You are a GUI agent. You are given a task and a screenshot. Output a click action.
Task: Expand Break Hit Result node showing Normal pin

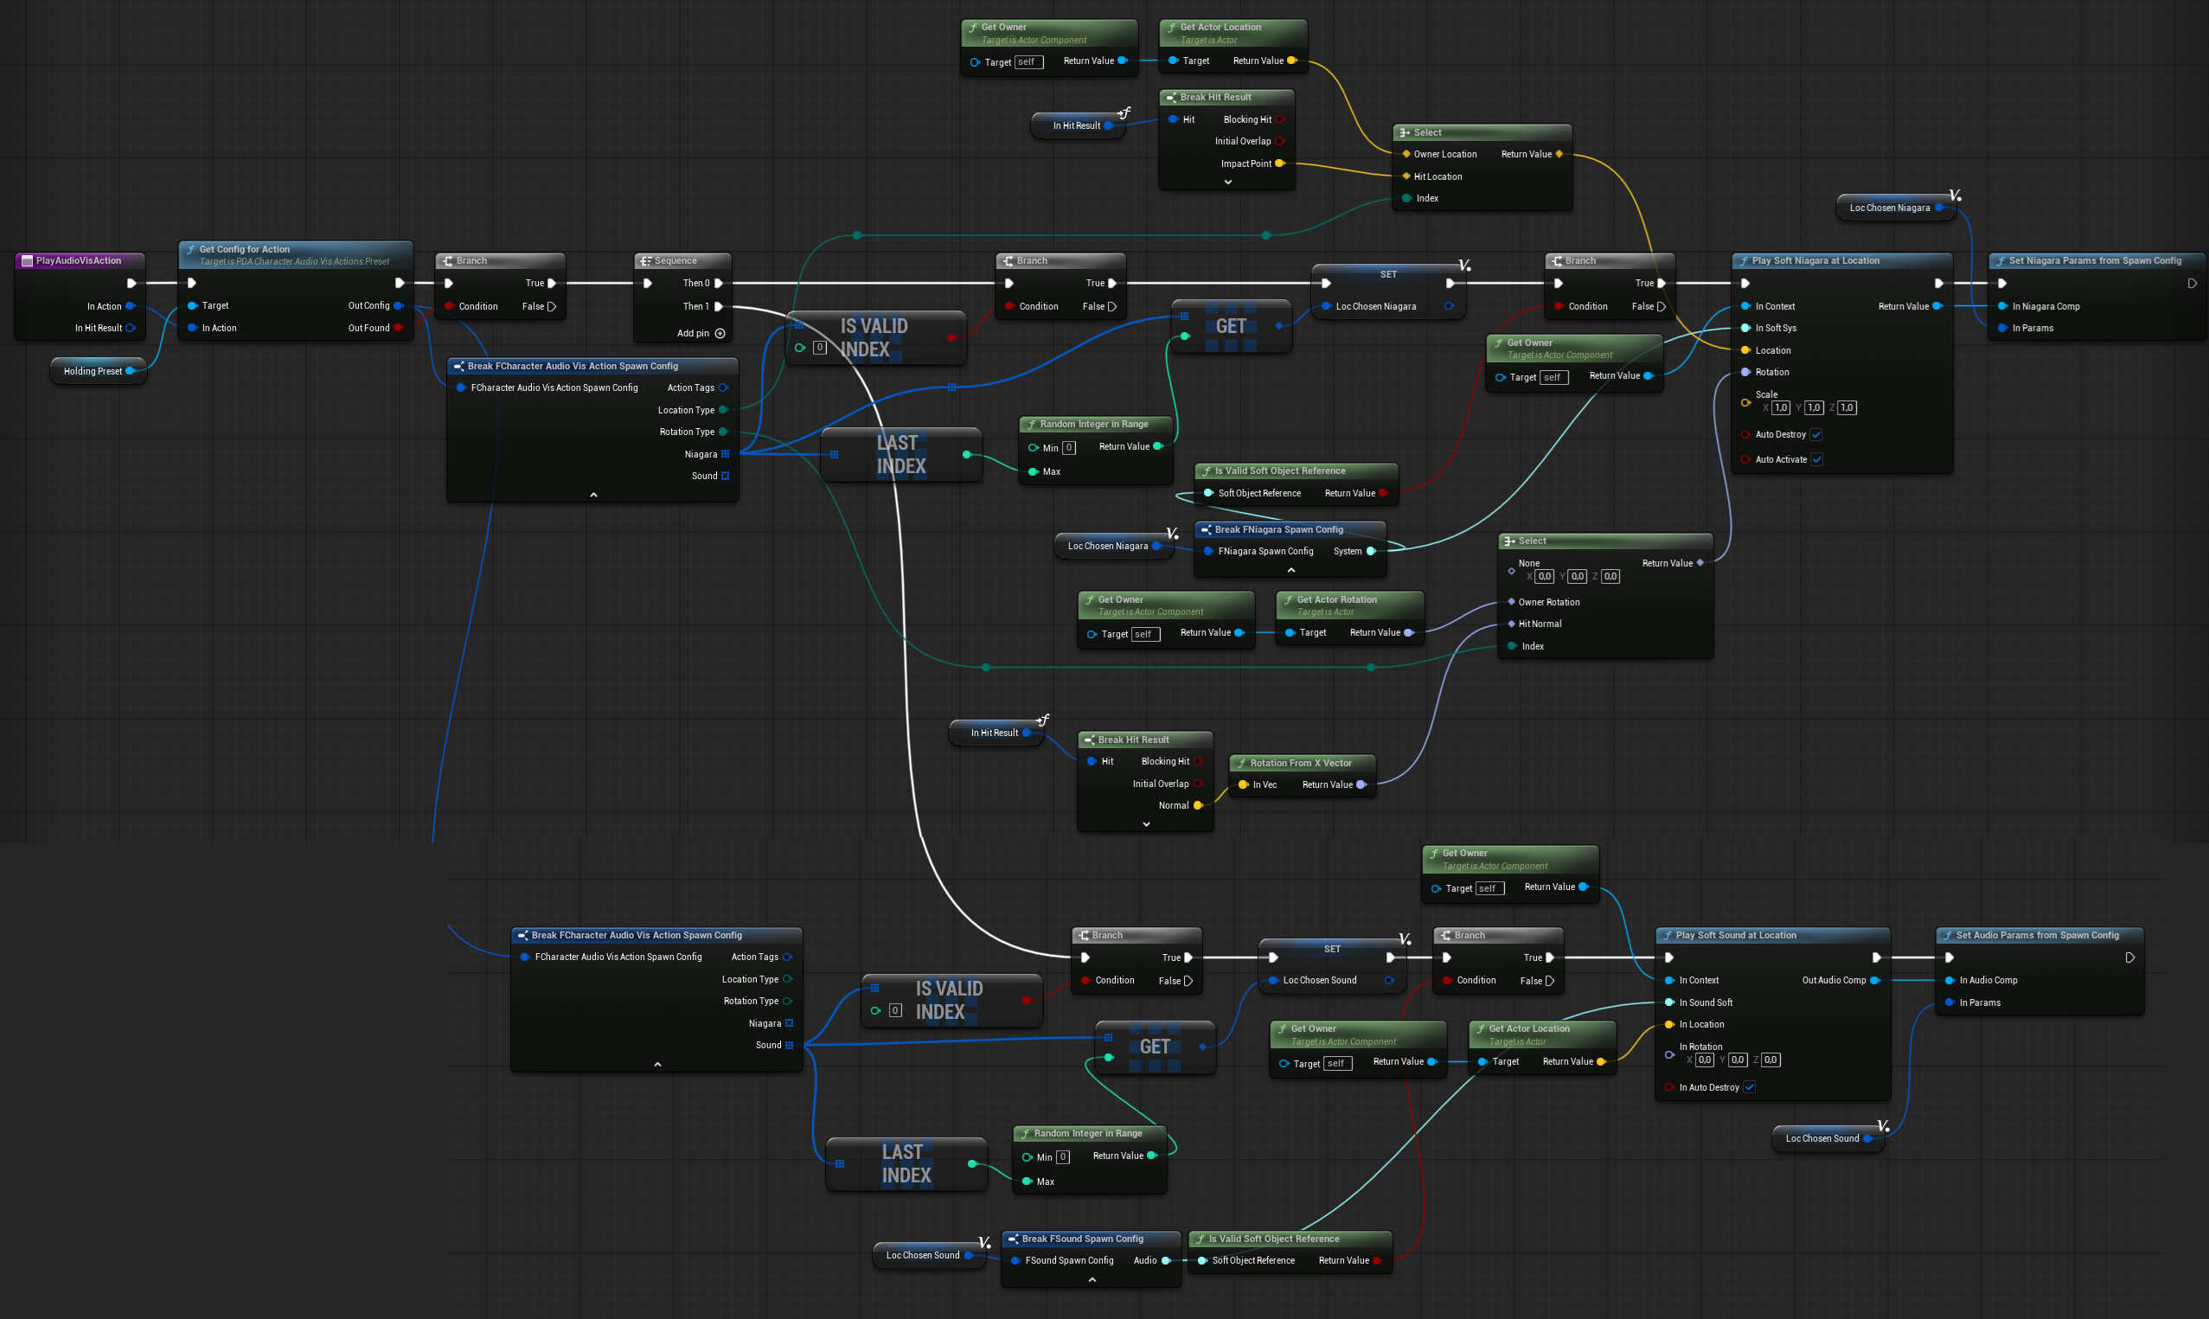pyautogui.click(x=1146, y=825)
